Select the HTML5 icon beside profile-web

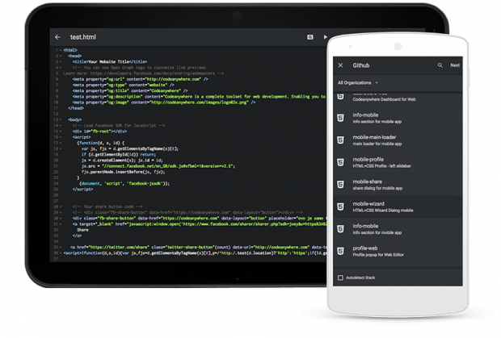(x=341, y=251)
